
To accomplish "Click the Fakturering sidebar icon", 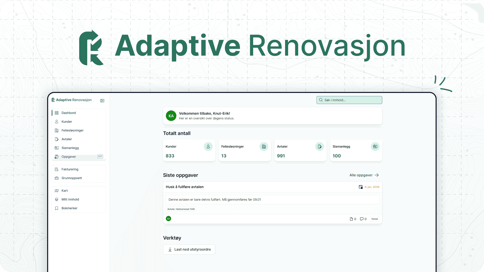I will 57,169.
